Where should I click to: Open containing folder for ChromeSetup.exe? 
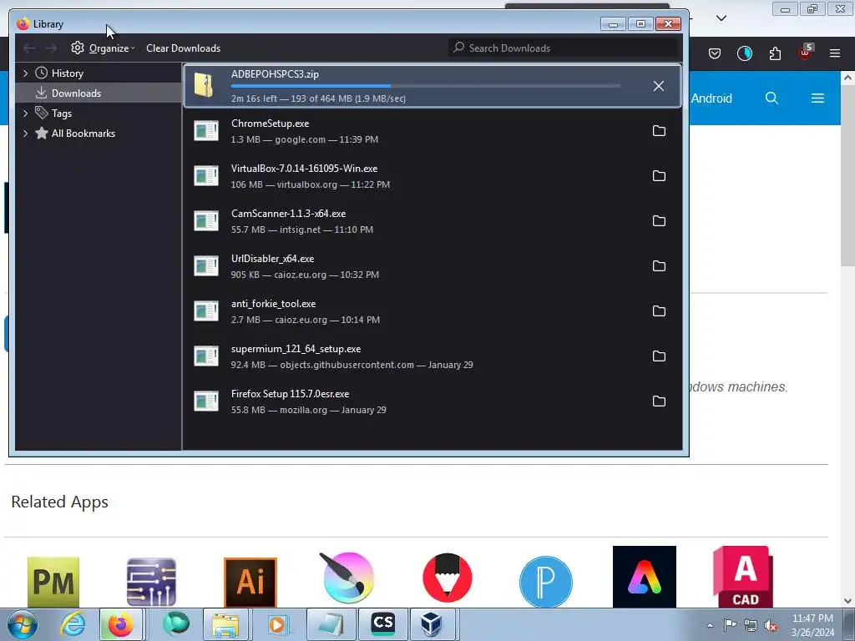click(x=659, y=131)
